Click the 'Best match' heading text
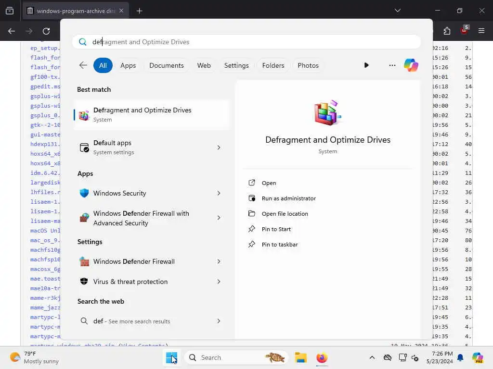This screenshot has width=493, height=369. (94, 89)
